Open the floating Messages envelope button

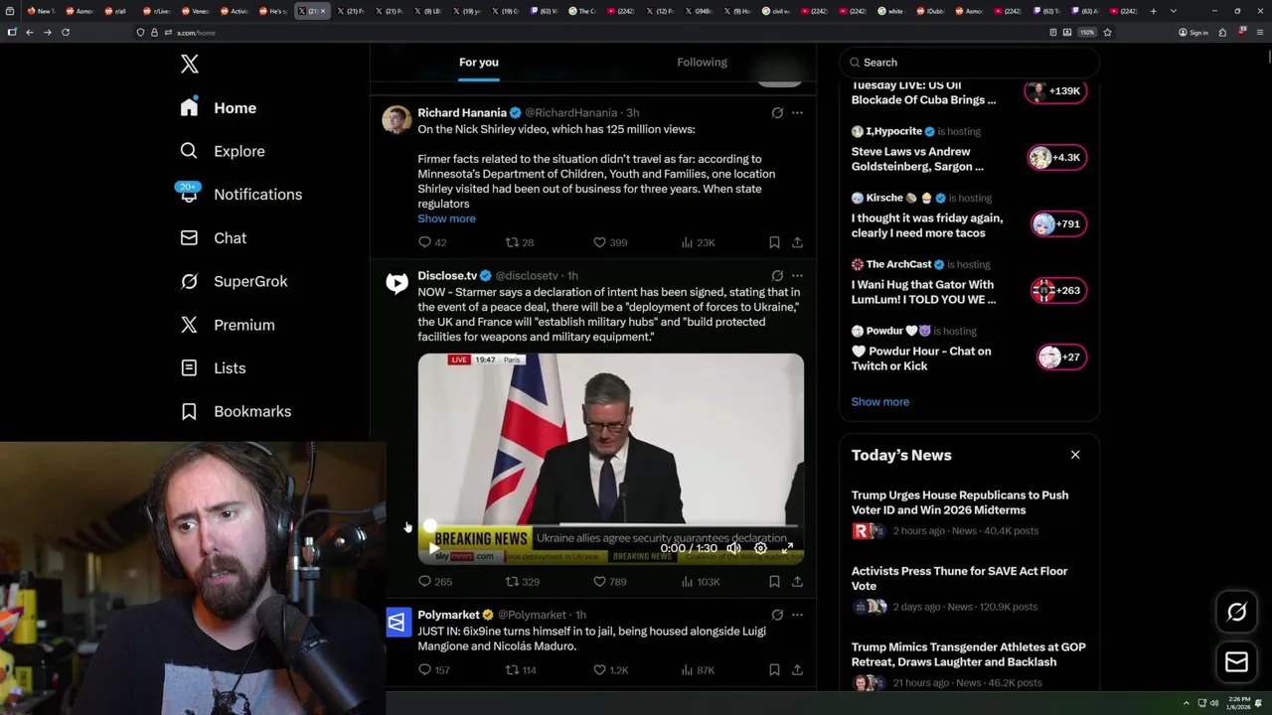[x=1236, y=662]
